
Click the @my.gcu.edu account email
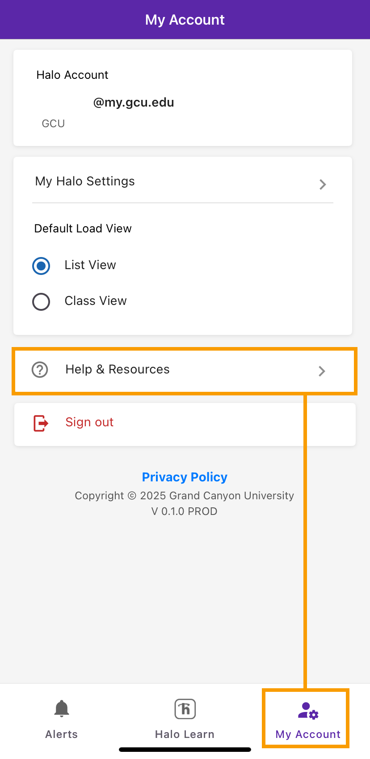134,103
